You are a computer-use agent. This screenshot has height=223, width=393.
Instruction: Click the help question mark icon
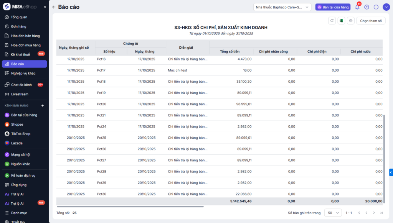coord(367,7)
